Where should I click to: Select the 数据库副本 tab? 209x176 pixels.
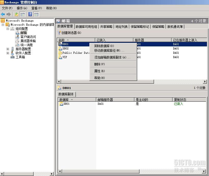tap(66, 94)
